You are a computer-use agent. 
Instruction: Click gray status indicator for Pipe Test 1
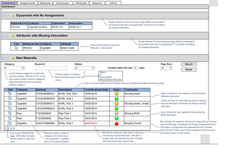click(117, 113)
